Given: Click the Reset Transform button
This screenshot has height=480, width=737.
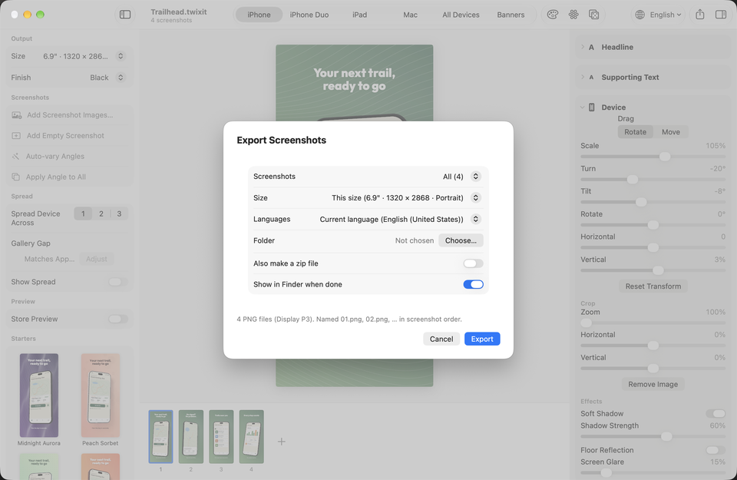Looking at the screenshot, I should tap(653, 286).
